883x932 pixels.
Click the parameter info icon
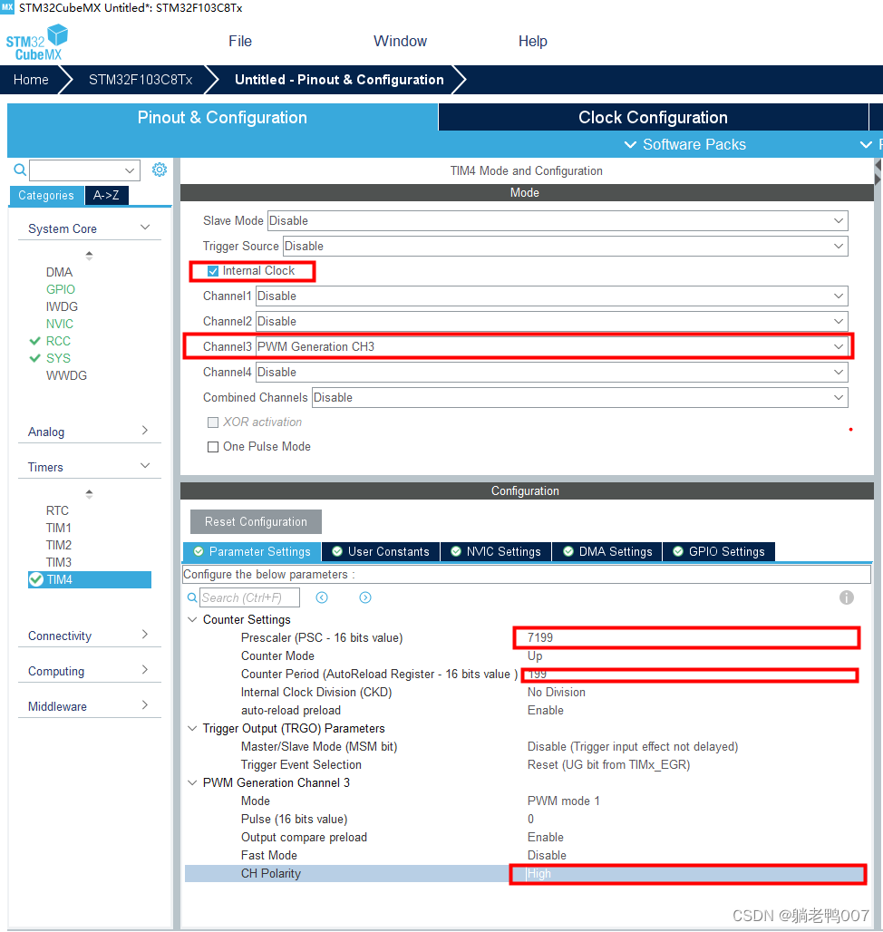[x=846, y=597]
